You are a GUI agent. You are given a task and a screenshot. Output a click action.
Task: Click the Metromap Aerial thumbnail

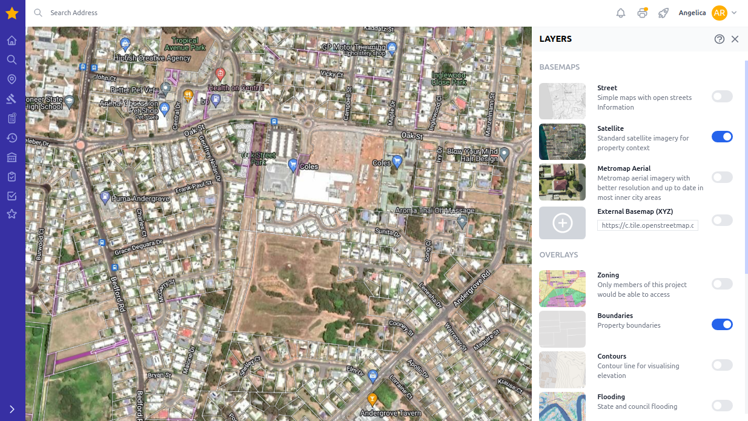coord(562,182)
